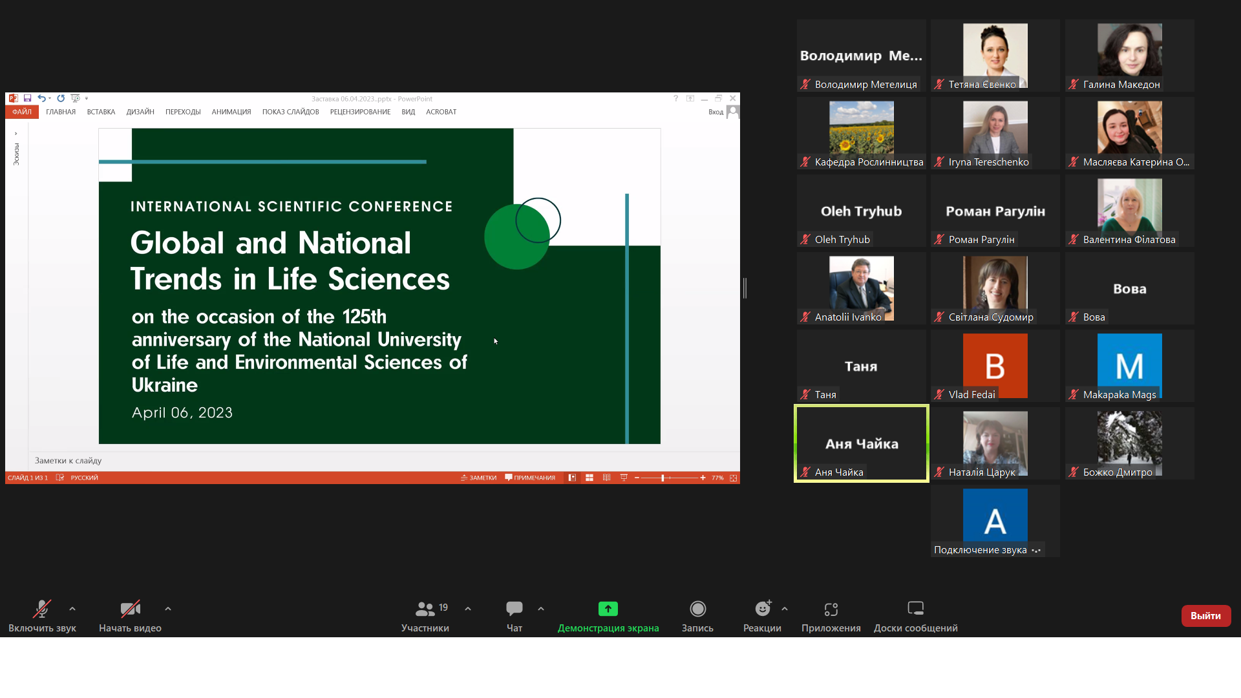
Task: Leave meeting with Выйти button
Action: (1206, 616)
